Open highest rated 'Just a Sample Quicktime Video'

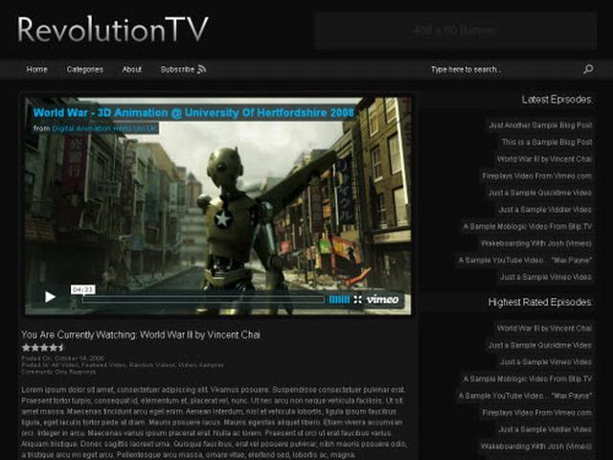(540, 345)
